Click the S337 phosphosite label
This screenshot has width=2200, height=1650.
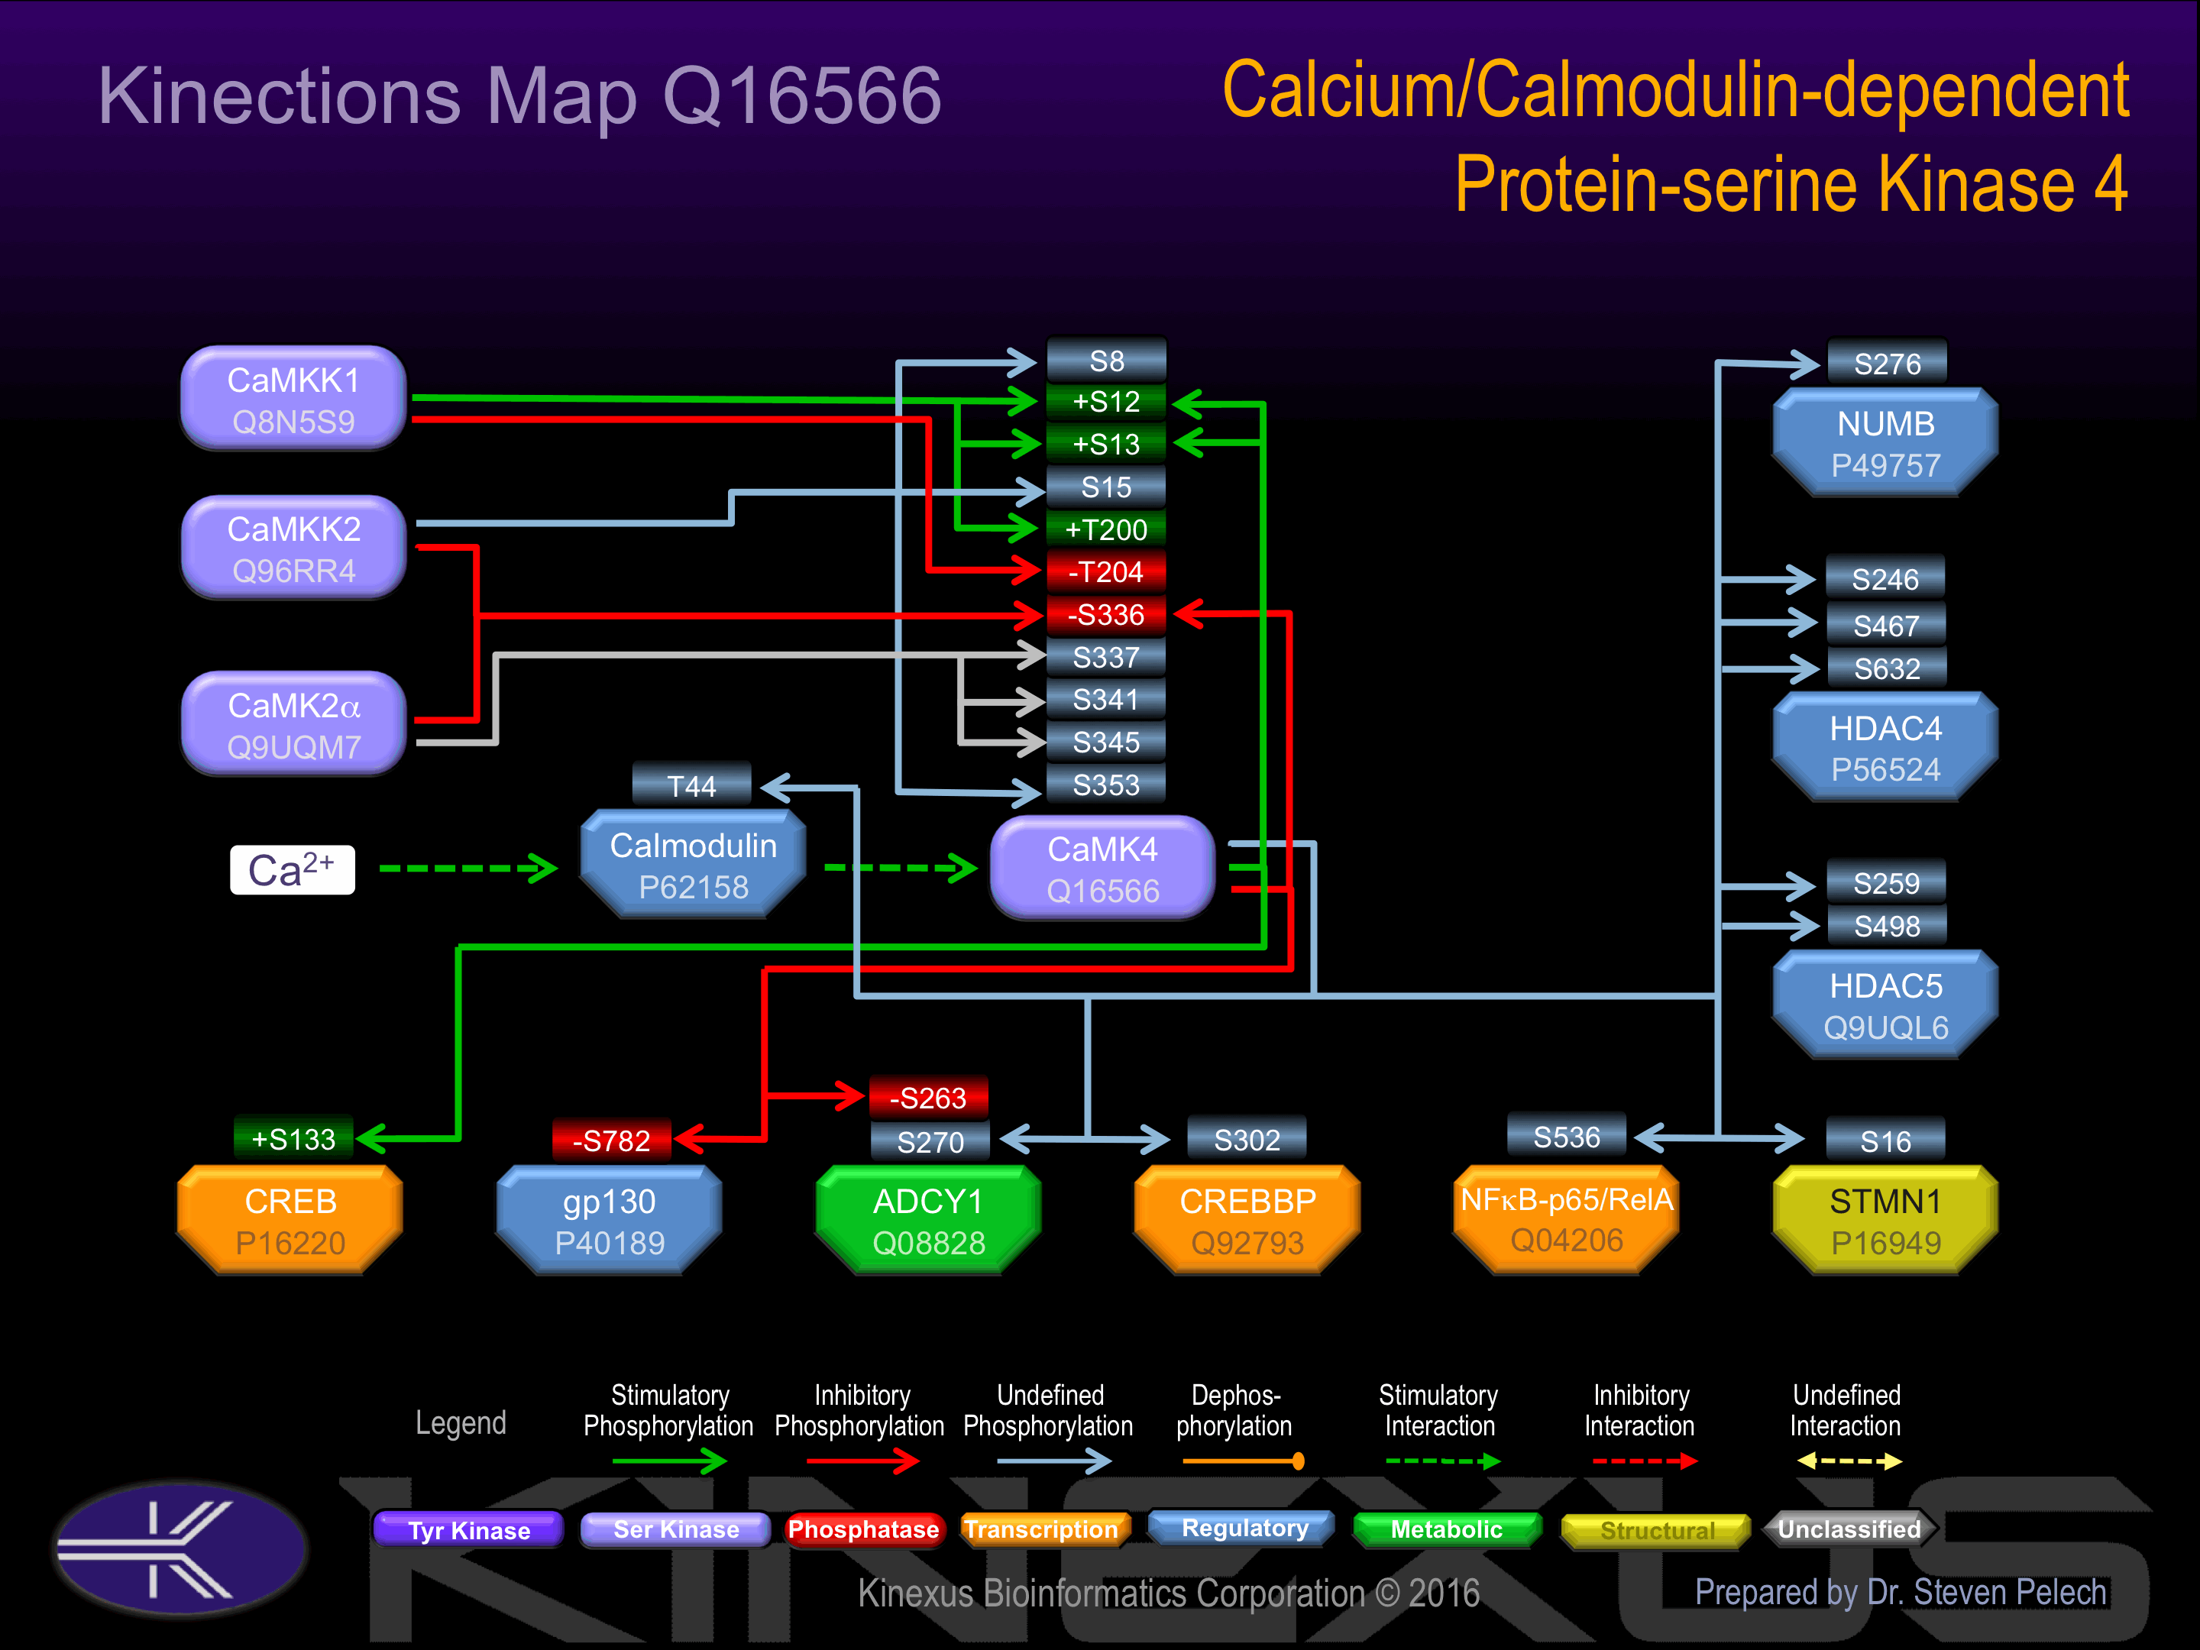tap(1106, 658)
